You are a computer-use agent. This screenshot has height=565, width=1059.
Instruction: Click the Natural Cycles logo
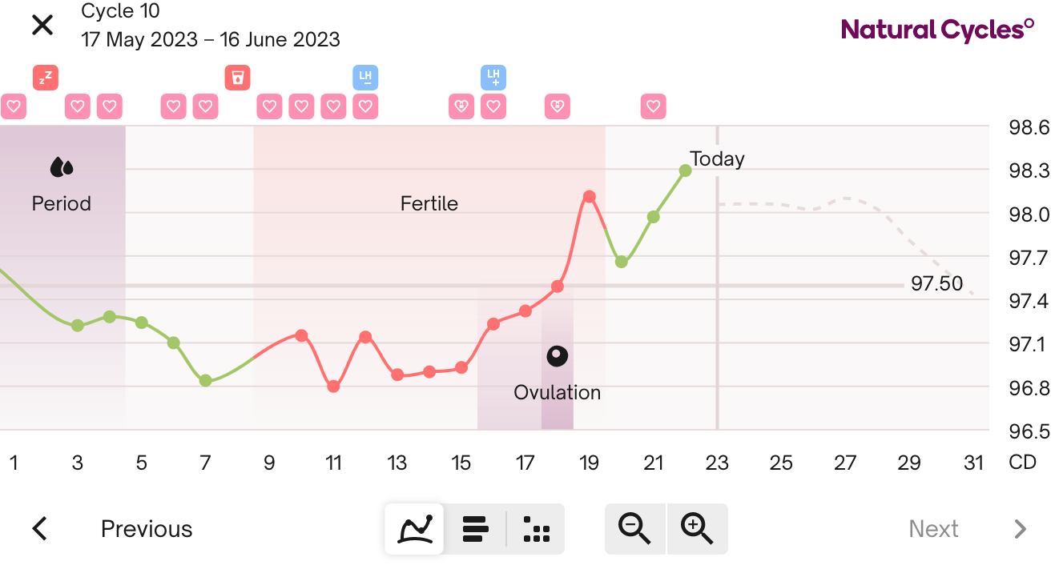tap(937, 28)
